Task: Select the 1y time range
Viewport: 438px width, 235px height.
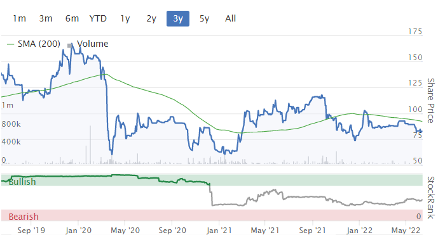Action: 125,18
